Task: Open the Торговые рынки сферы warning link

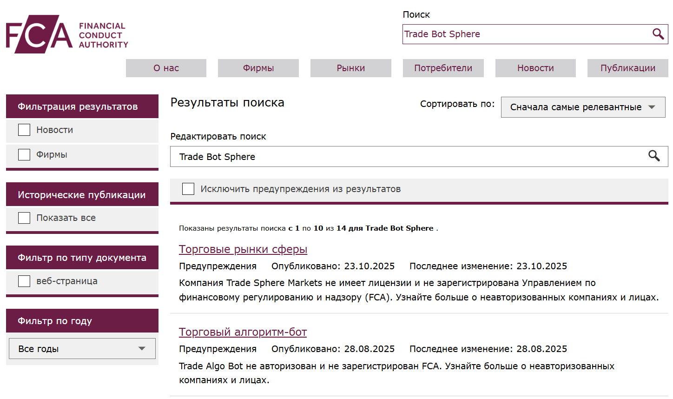Action: 243,249
